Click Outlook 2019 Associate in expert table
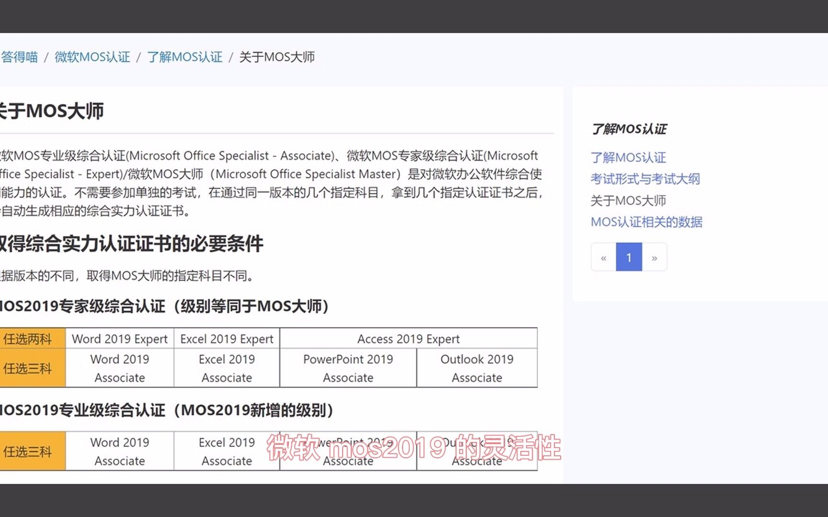 477,368
